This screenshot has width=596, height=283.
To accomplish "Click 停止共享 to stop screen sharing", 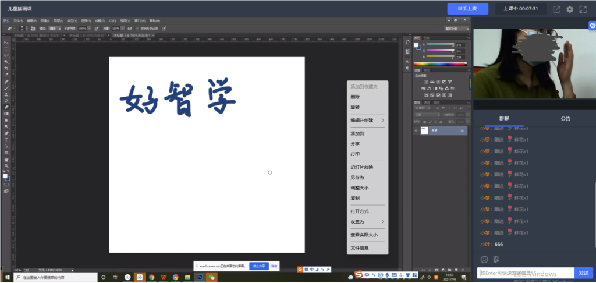I will coord(259,266).
